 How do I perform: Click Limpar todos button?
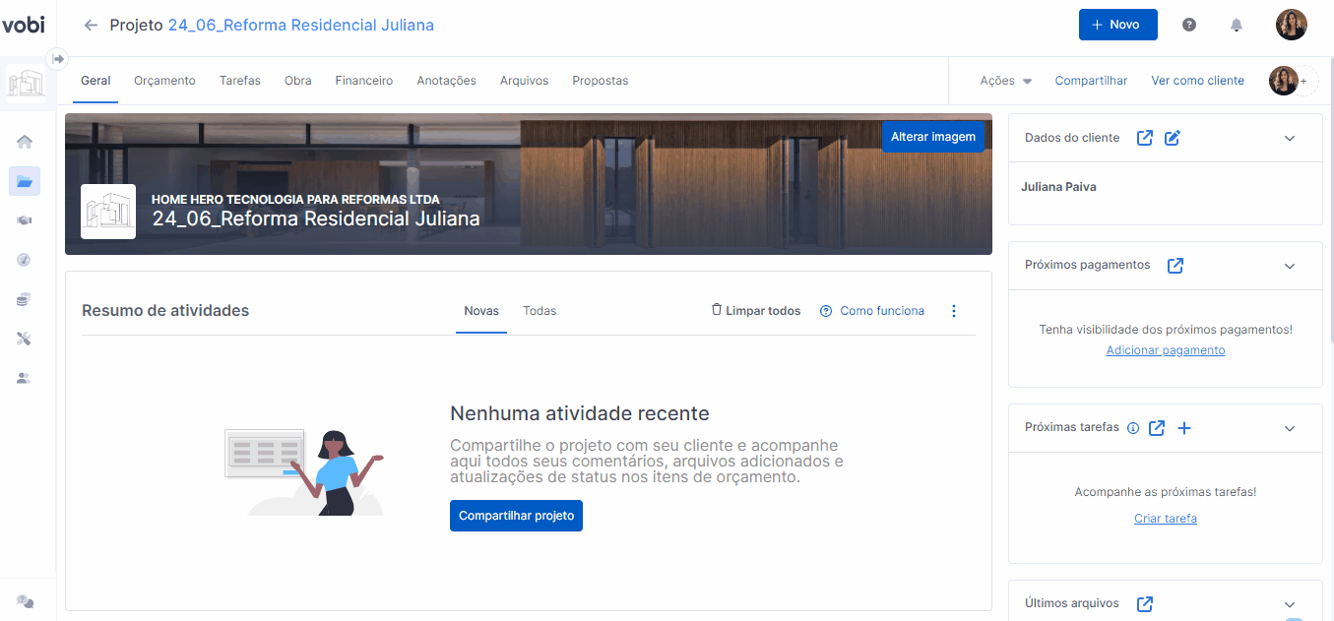click(x=755, y=311)
